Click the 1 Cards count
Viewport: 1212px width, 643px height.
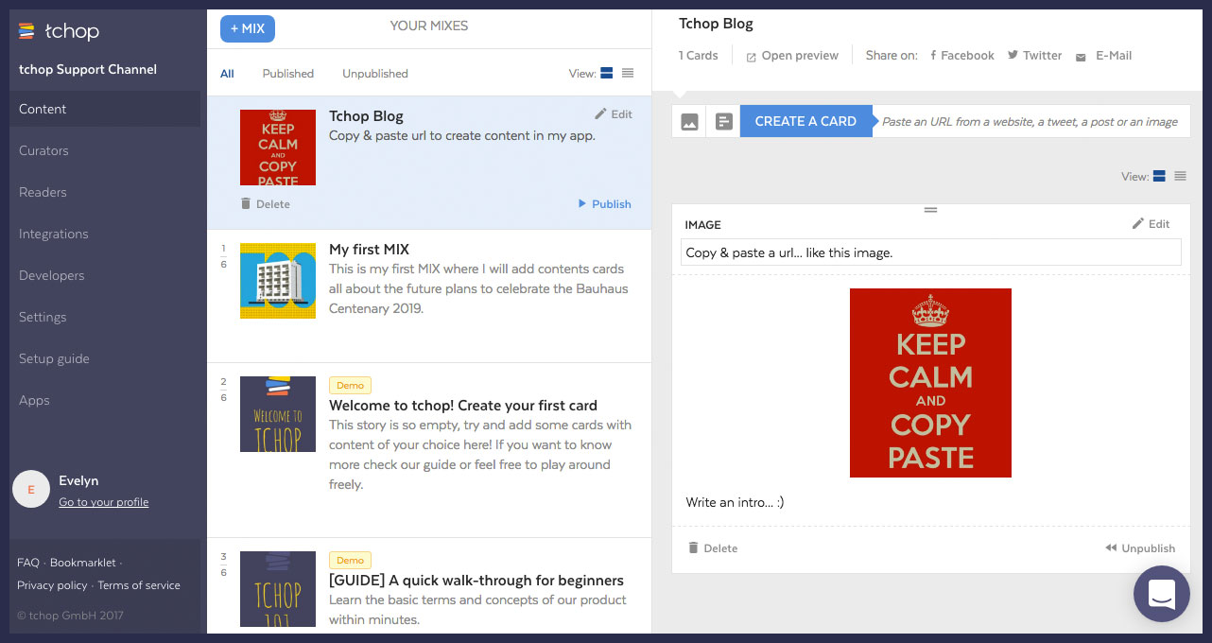tap(699, 56)
